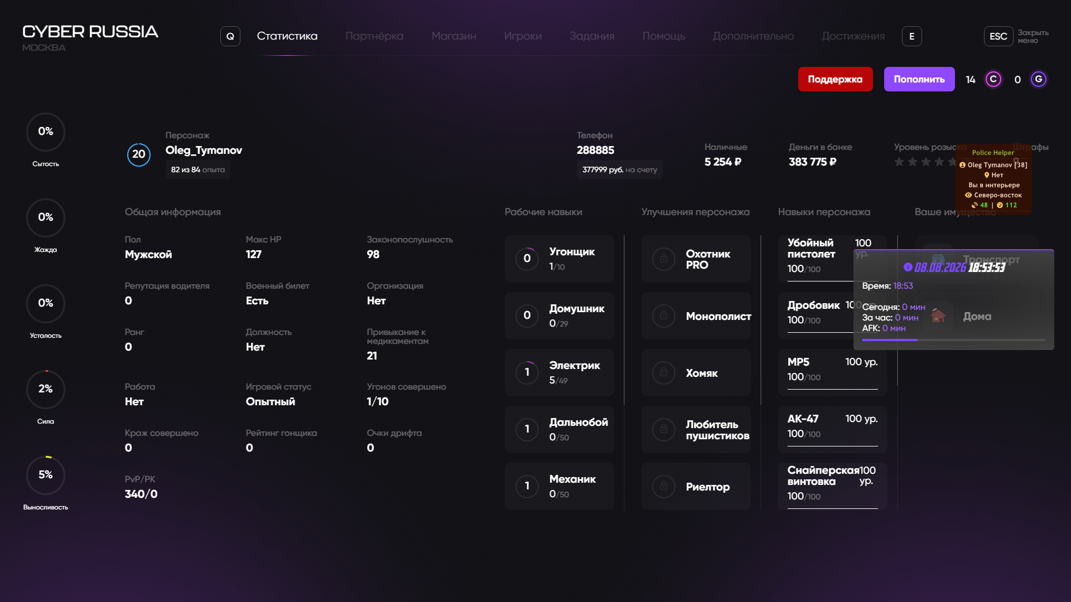Go to the Магазин tab
Image resolution: width=1071 pixels, height=602 pixels.
click(x=454, y=36)
